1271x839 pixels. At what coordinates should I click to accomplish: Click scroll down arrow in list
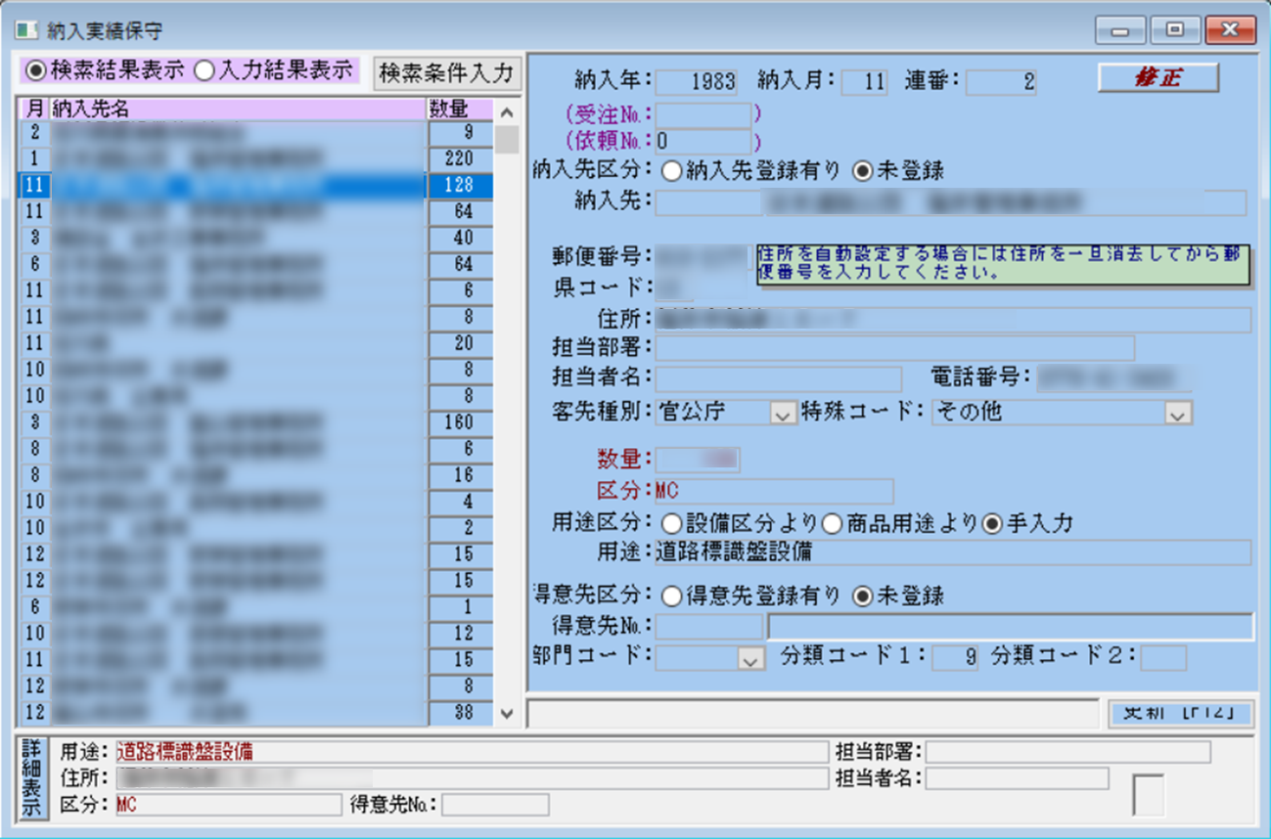click(x=506, y=714)
